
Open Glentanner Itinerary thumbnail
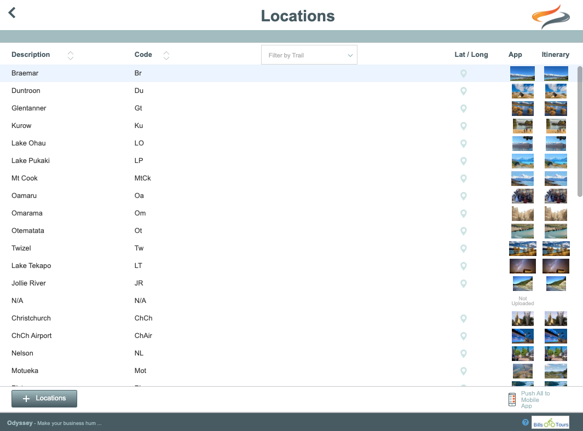556,108
